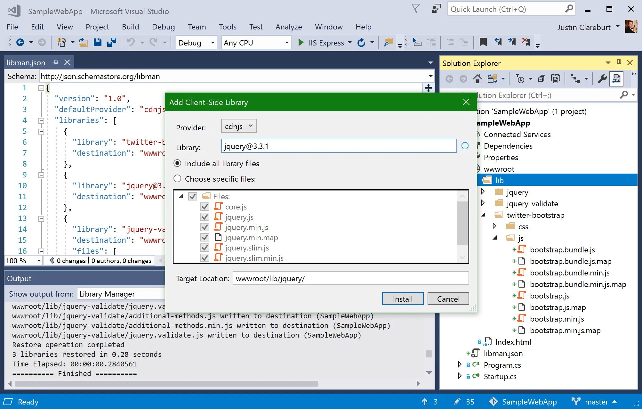Viewport: 642px width, 409px height.
Task: Click the feedback icon near Quick Launch
Action: click(x=436, y=9)
